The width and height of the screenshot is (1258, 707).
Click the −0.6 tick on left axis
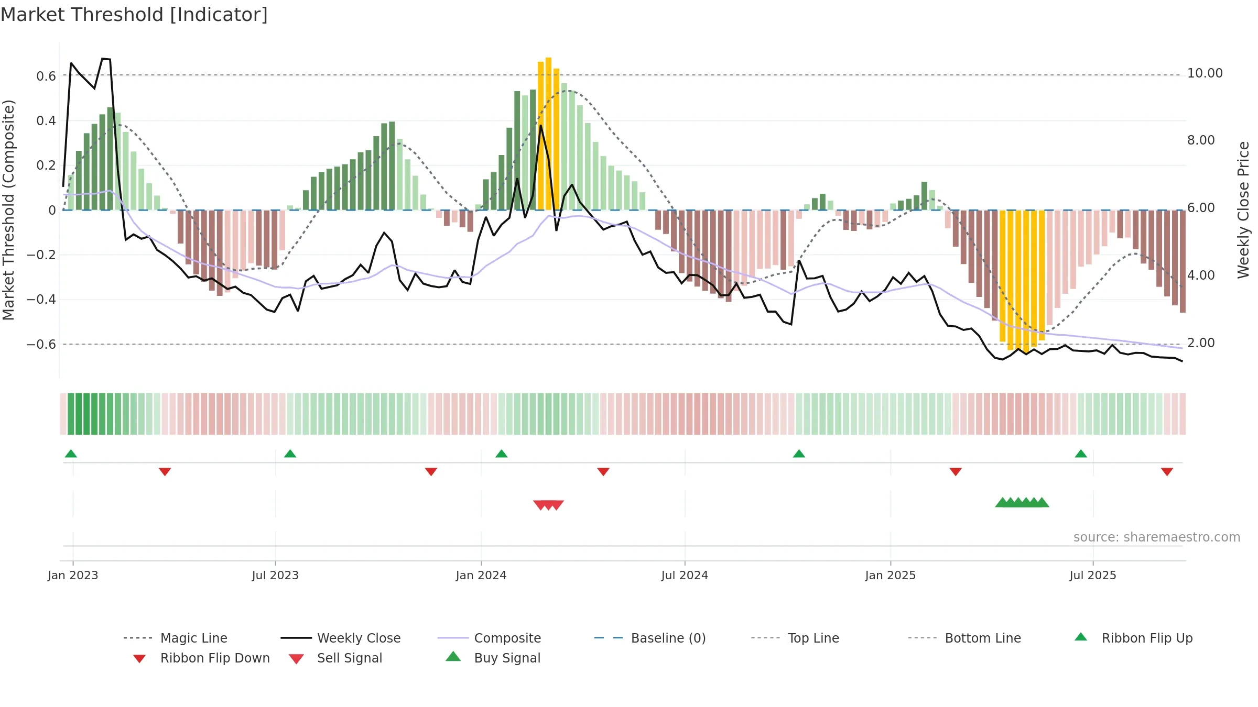41,344
